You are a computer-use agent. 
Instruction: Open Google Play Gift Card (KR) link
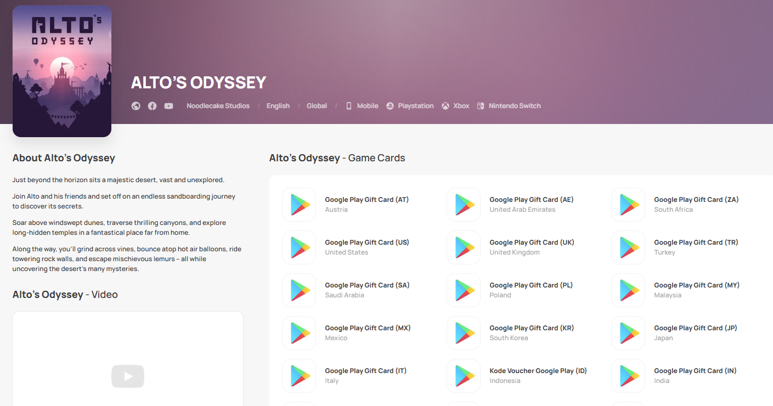(x=532, y=328)
